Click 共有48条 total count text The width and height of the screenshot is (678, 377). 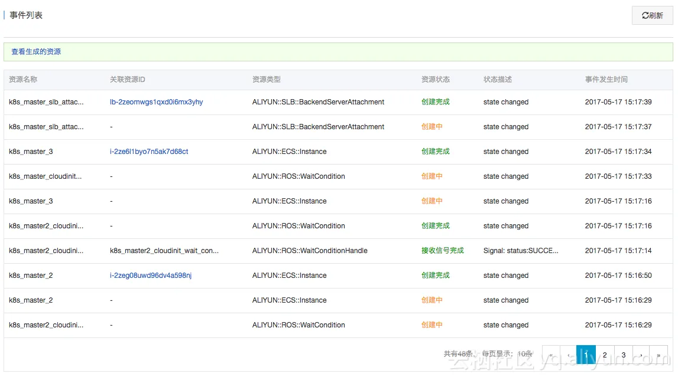pyautogui.click(x=458, y=354)
